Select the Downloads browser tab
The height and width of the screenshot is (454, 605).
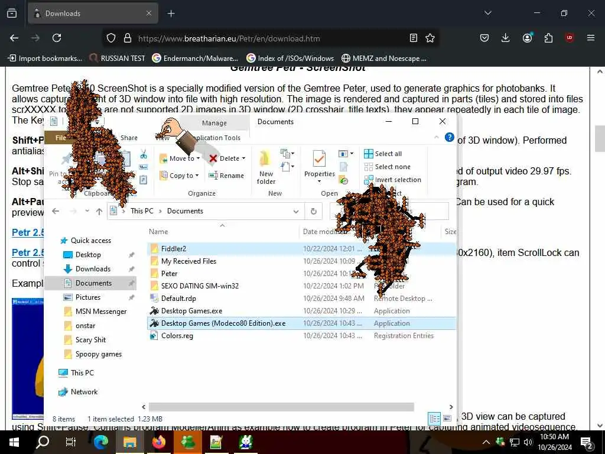click(93, 14)
